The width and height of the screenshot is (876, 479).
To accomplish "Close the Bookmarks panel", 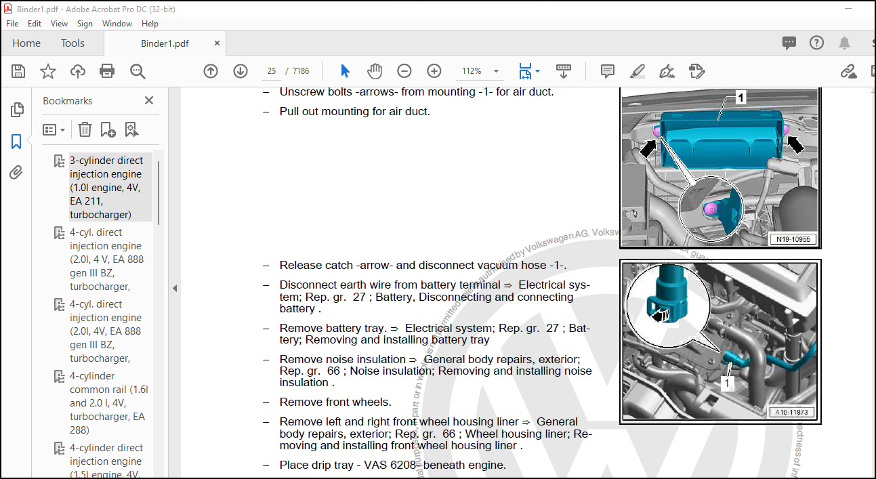I will (x=149, y=100).
